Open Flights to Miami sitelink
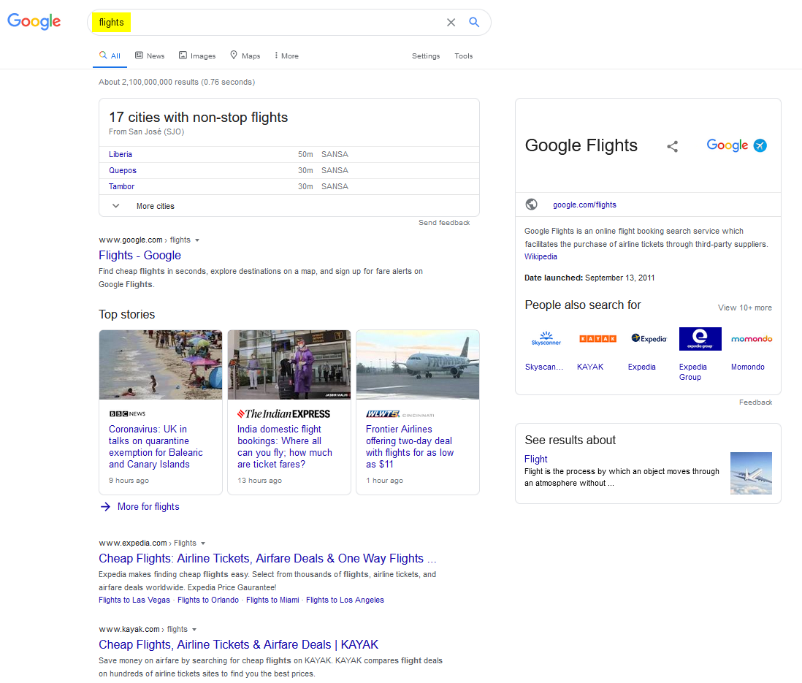The height and width of the screenshot is (683, 802). click(272, 600)
